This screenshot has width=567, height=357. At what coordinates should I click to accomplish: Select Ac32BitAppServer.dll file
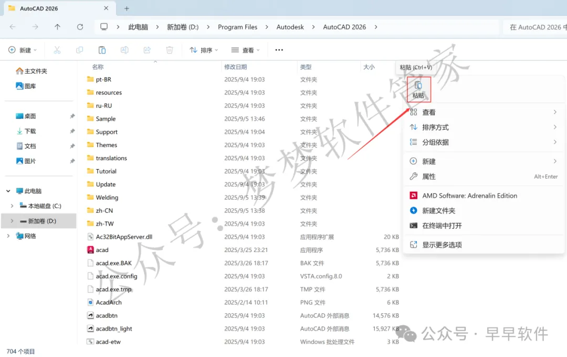click(x=124, y=237)
